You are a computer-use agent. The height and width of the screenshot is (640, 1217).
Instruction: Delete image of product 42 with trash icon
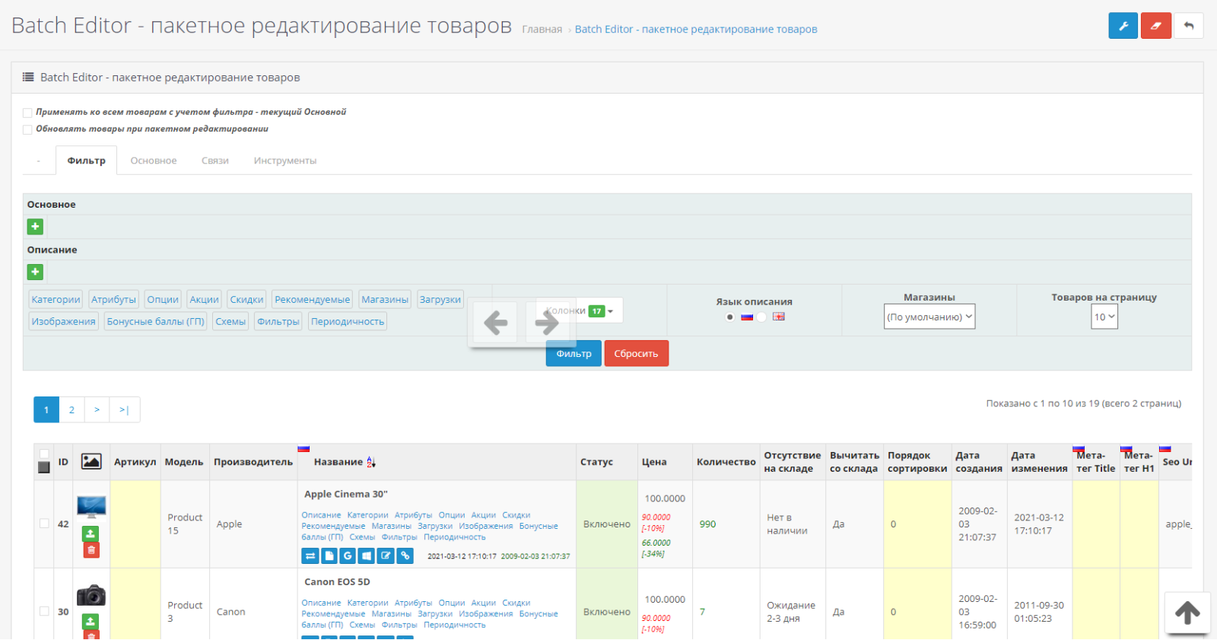tap(91, 549)
